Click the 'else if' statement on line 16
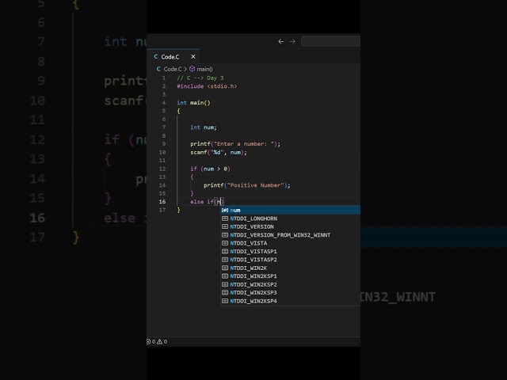507x380 pixels. tap(207, 202)
